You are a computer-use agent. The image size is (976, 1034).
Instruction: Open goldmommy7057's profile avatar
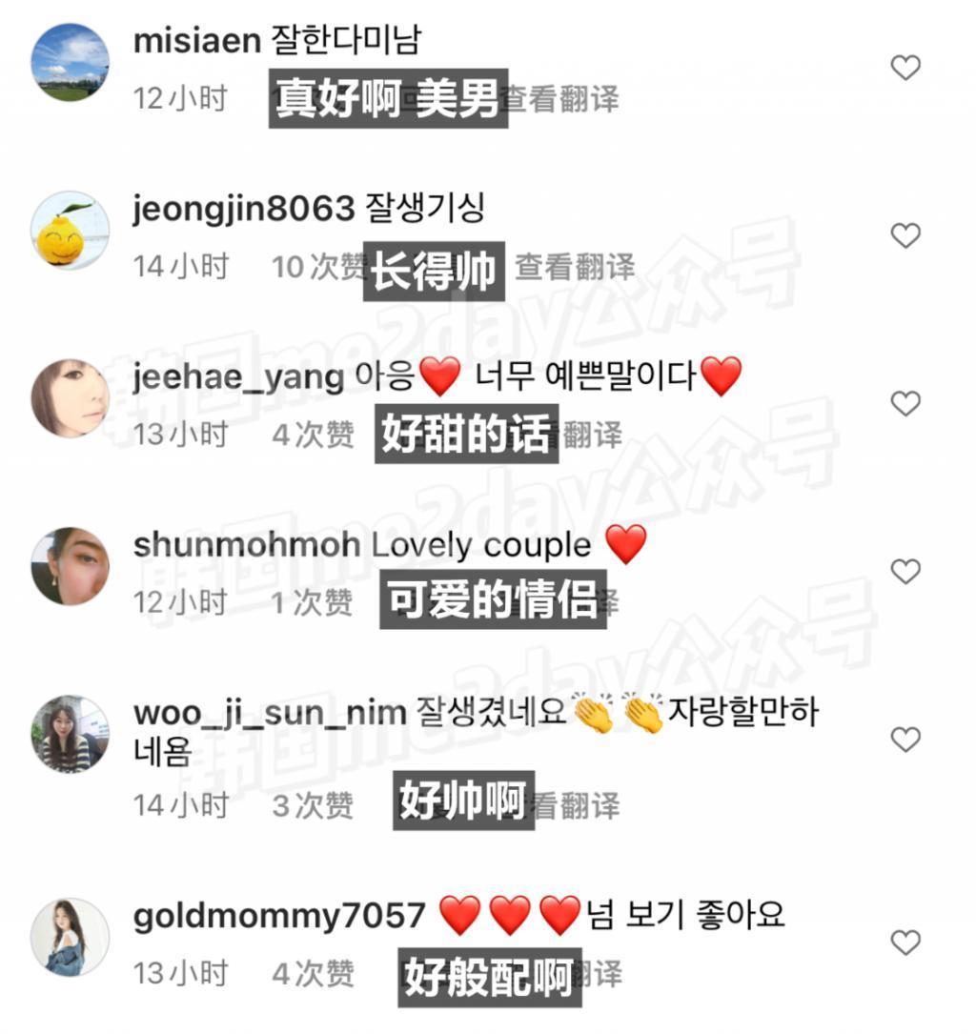coord(71,937)
